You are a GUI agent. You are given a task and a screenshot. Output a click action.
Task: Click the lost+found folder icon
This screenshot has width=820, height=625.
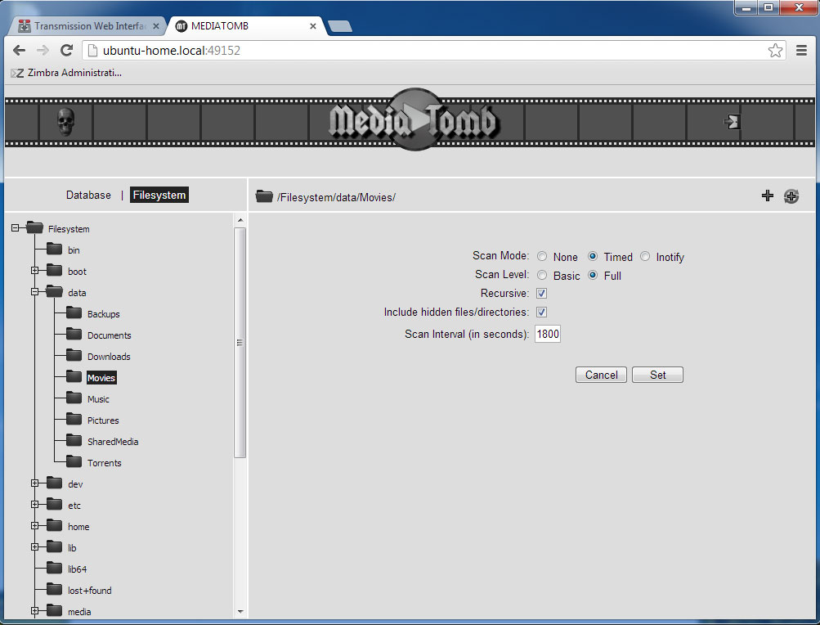point(55,589)
